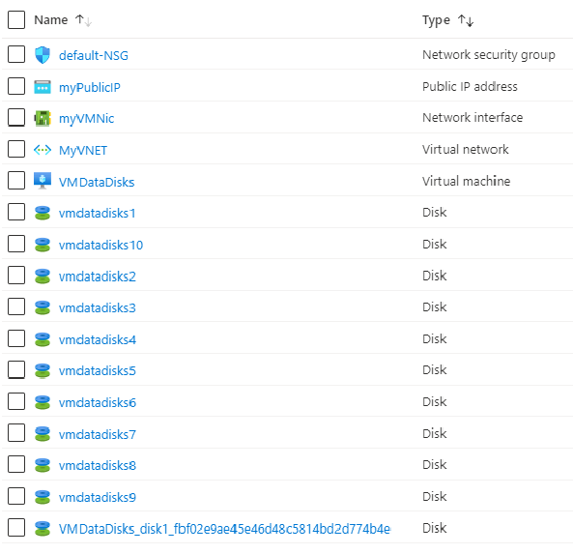Click the myPublicIP address icon
Screen dimensions: 573x554
[43, 87]
